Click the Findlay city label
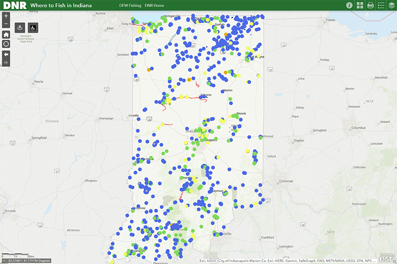 325,60
